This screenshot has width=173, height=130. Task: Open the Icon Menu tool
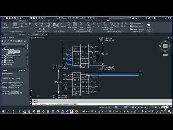(5, 25)
